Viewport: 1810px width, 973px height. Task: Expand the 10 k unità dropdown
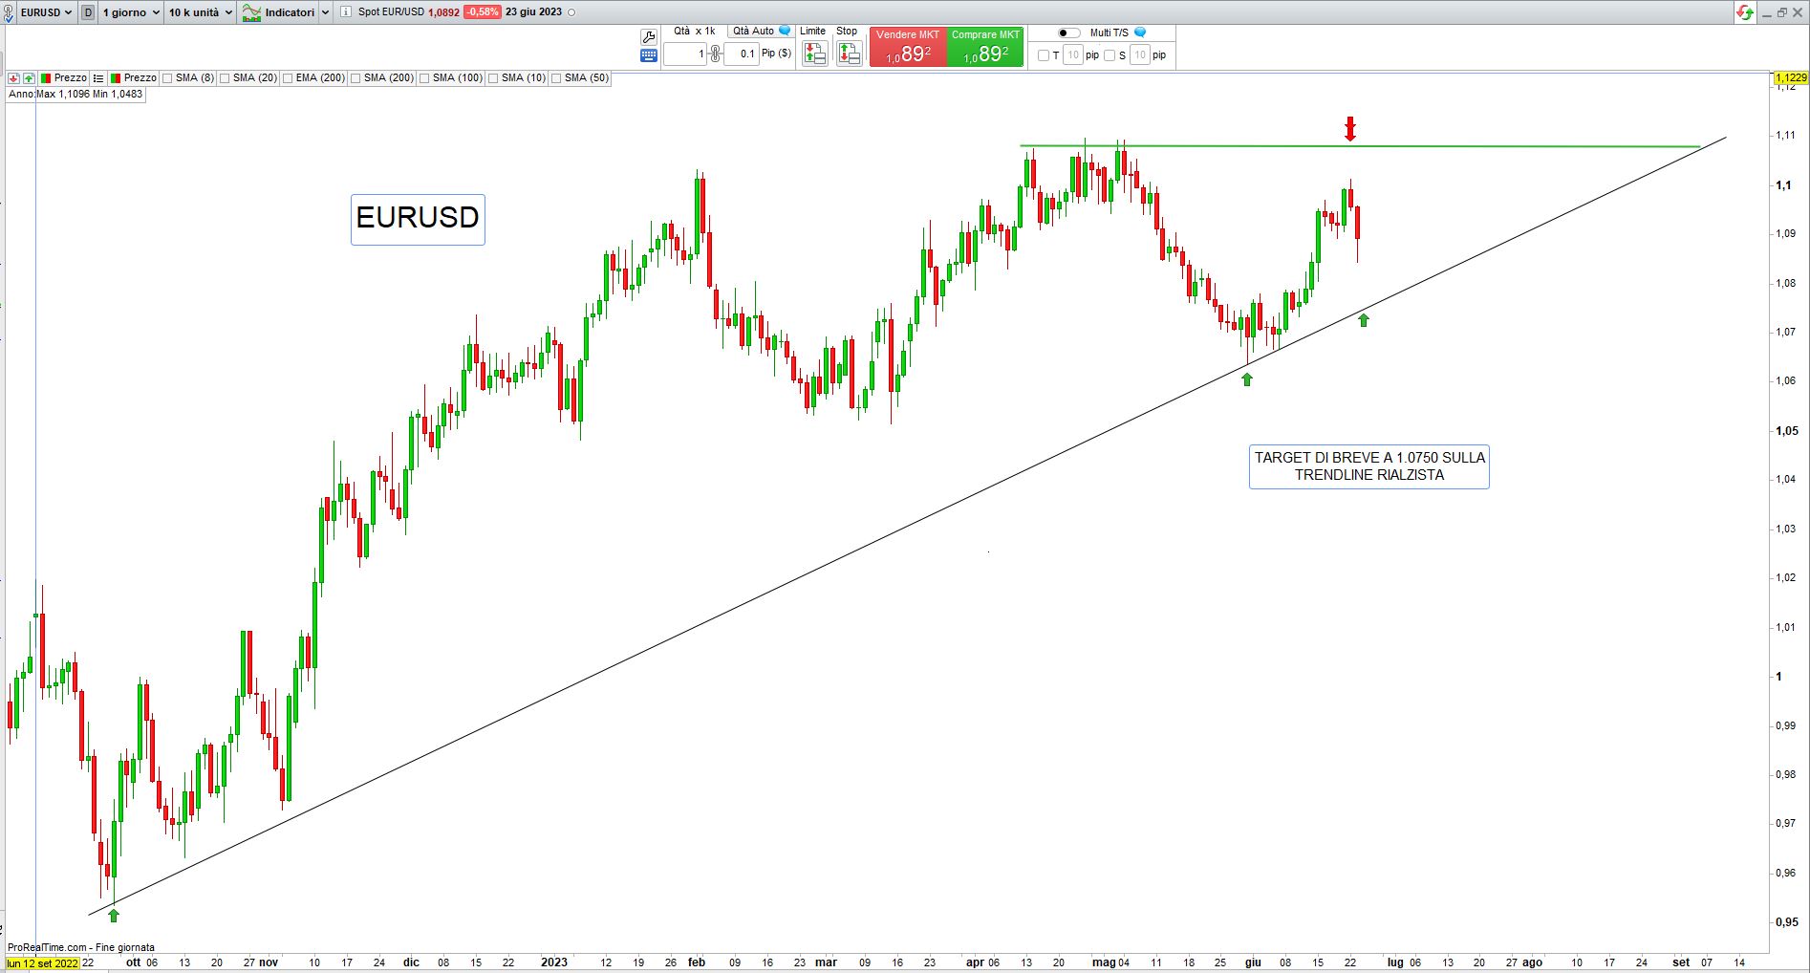click(x=200, y=12)
